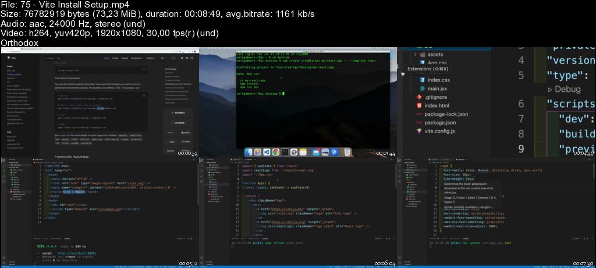Screen dimensions: 596x268
Task: Click the "function App()" line in App.jsx
Action: click(256, 183)
